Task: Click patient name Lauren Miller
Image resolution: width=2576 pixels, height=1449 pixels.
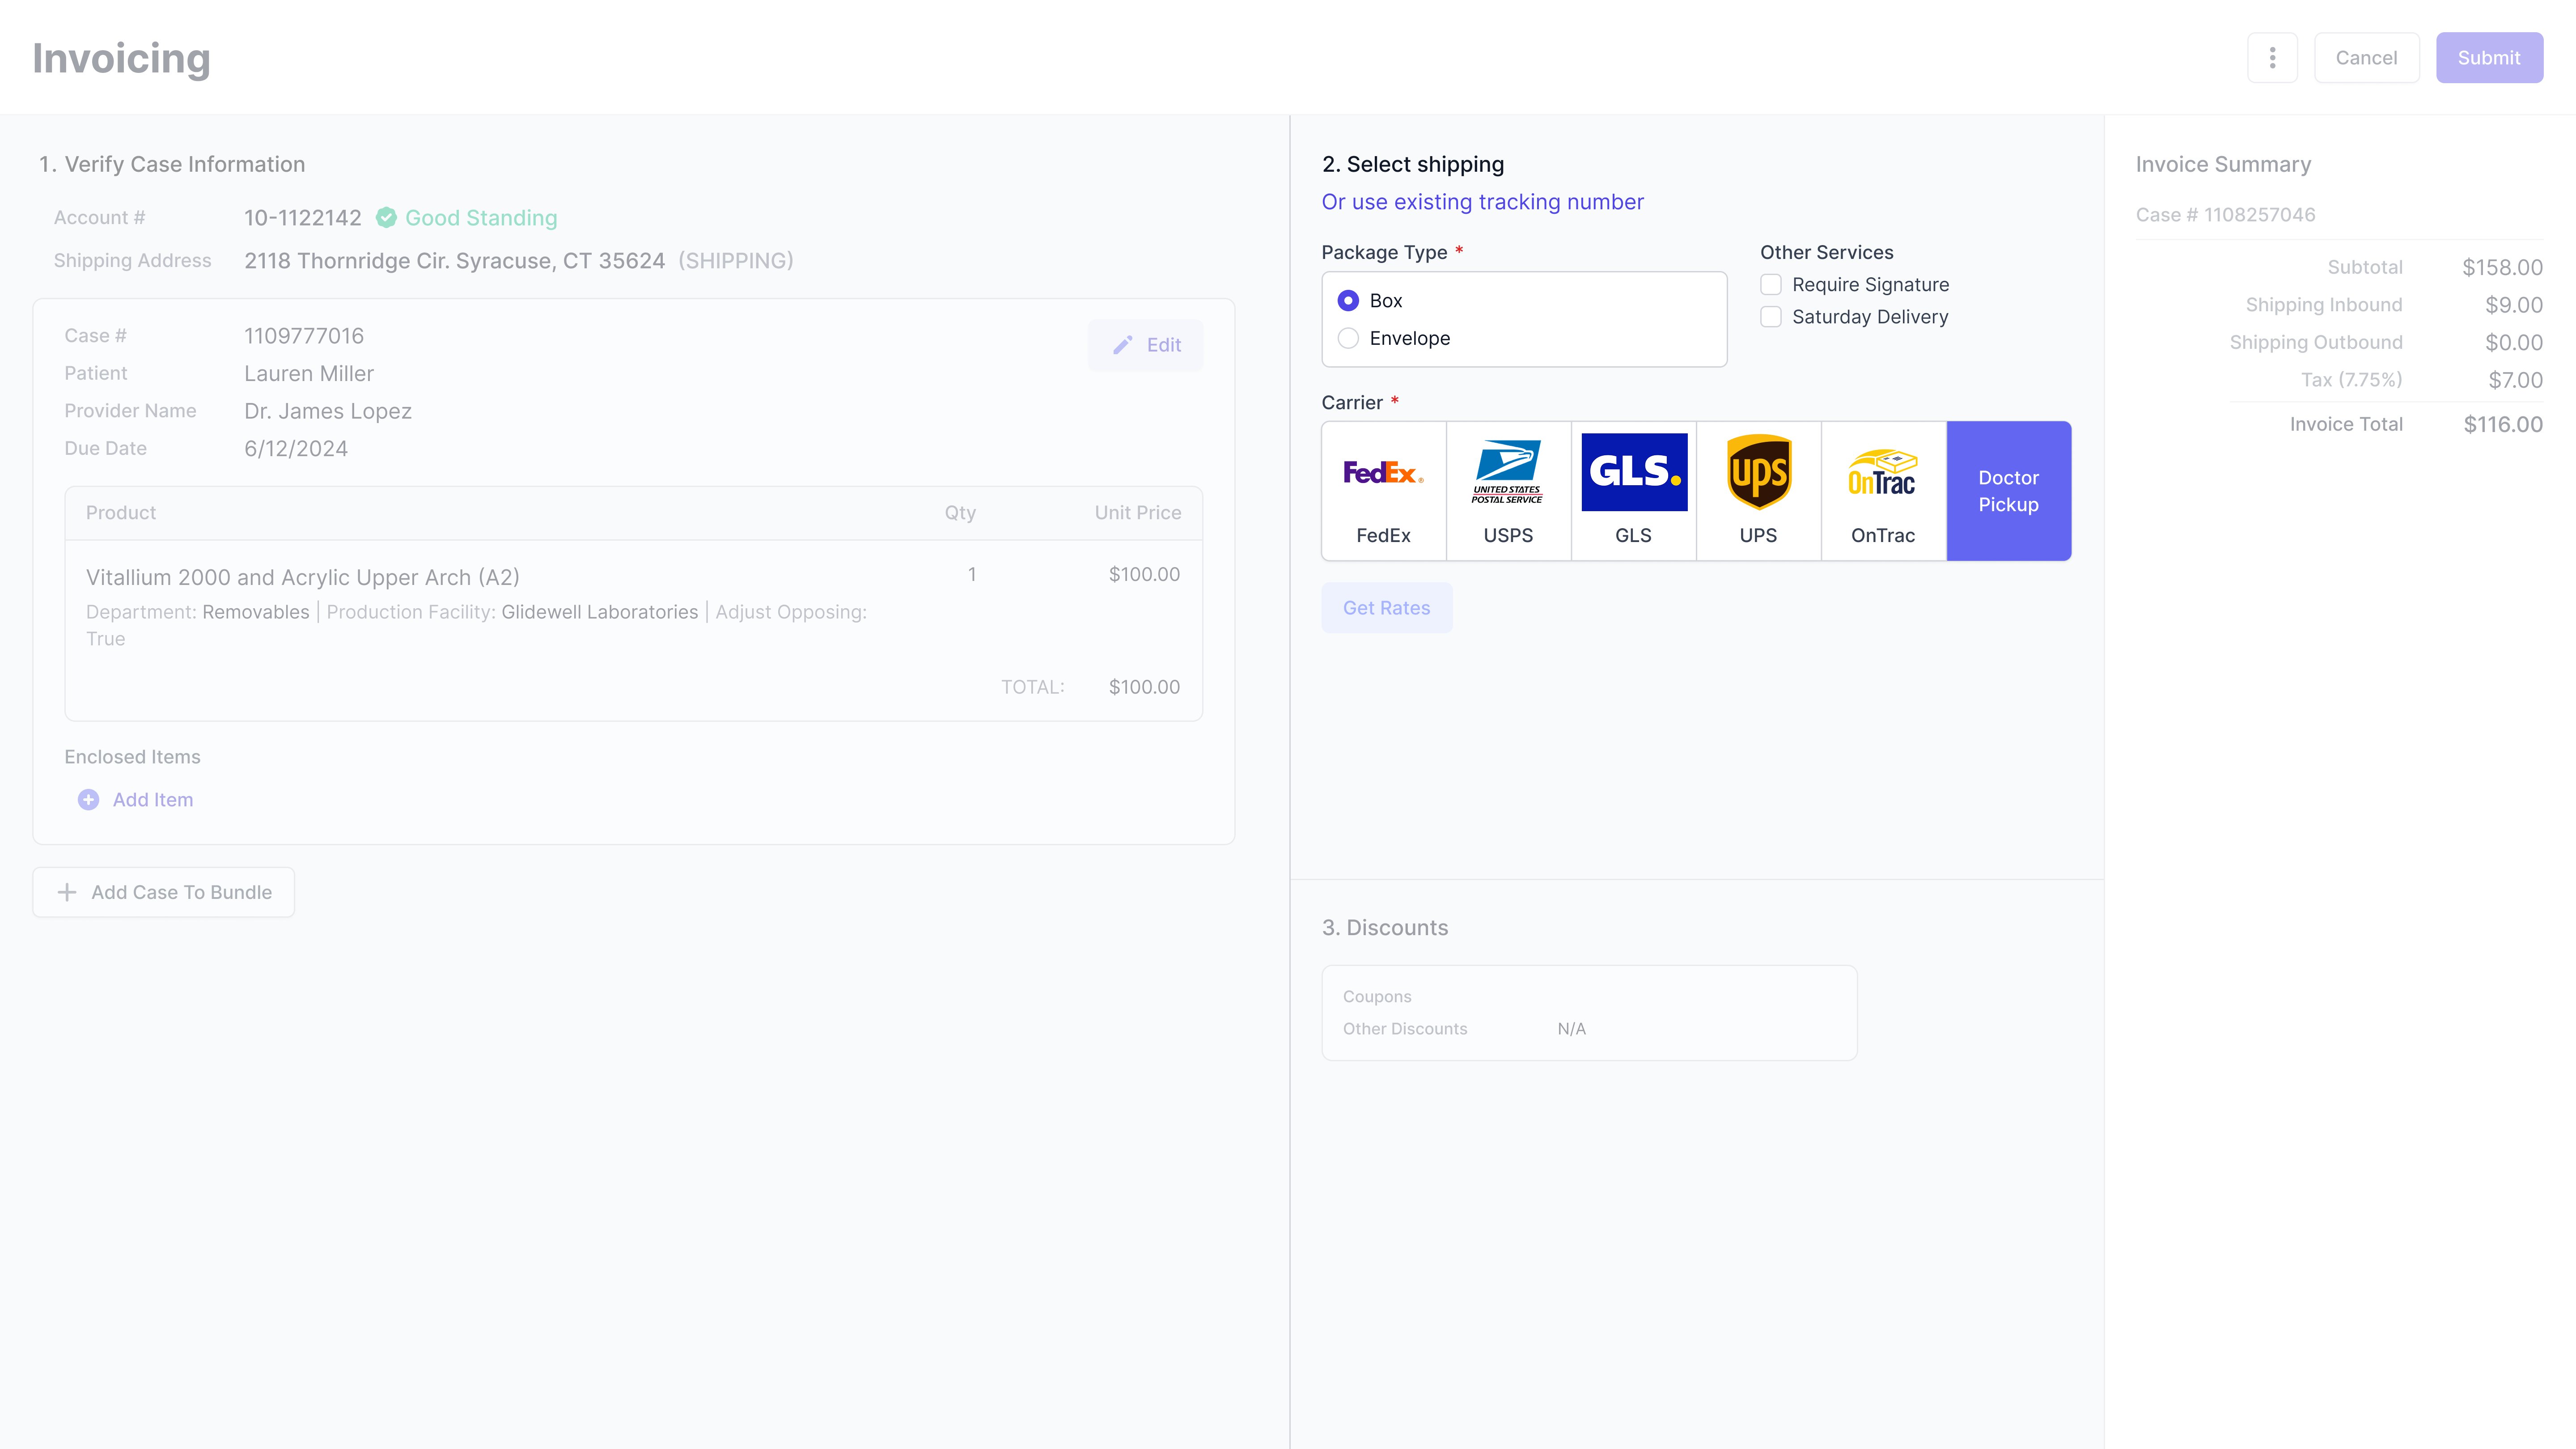Action: pos(309,374)
